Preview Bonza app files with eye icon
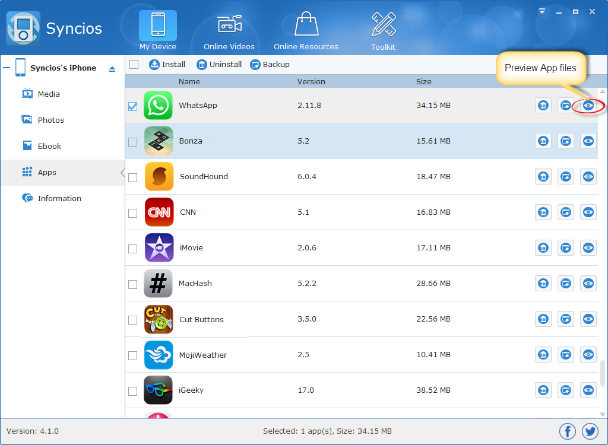The height and width of the screenshot is (445, 608). click(588, 141)
